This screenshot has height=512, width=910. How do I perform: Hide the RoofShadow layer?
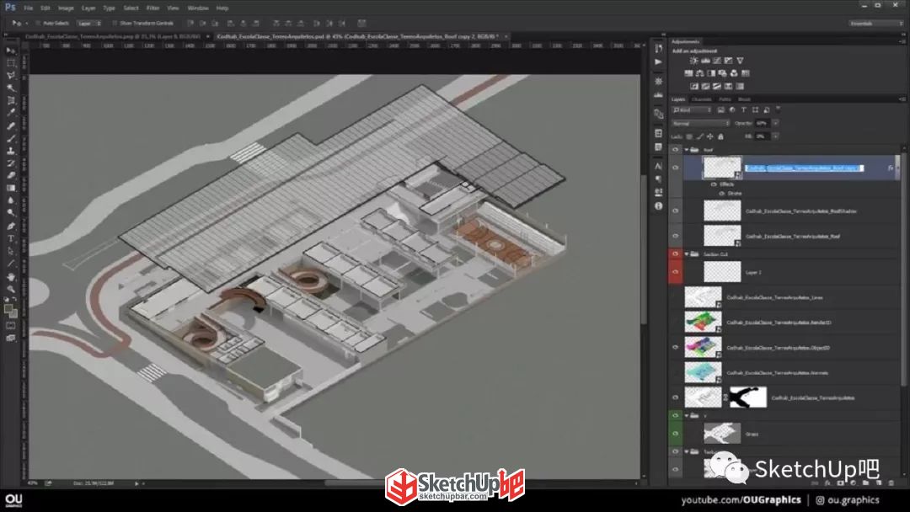pyautogui.click(x=675, y=211)
